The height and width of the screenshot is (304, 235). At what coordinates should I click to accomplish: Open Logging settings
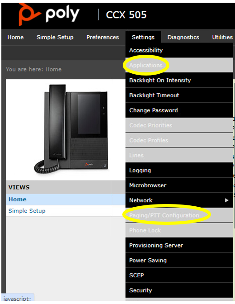click(x=179, y=170)
